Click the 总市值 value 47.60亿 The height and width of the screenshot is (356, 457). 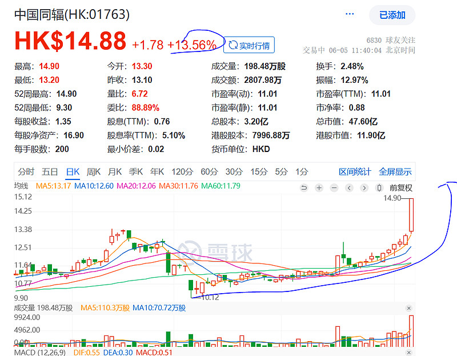point(363,121)
